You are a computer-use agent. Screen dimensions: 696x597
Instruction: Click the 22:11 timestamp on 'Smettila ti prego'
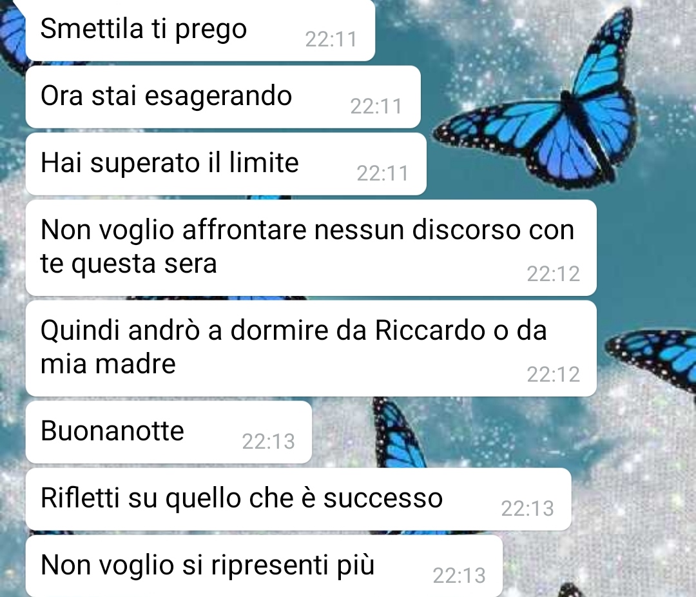(x=331, y=39)
